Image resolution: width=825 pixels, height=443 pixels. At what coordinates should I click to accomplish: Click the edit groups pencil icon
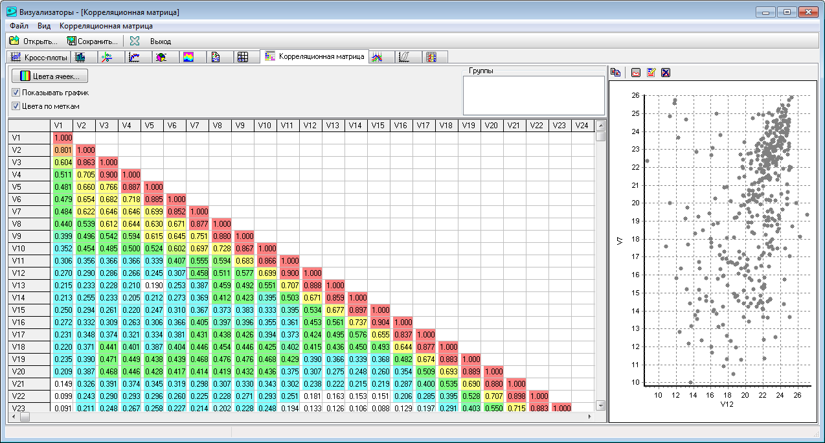(651, 73)
